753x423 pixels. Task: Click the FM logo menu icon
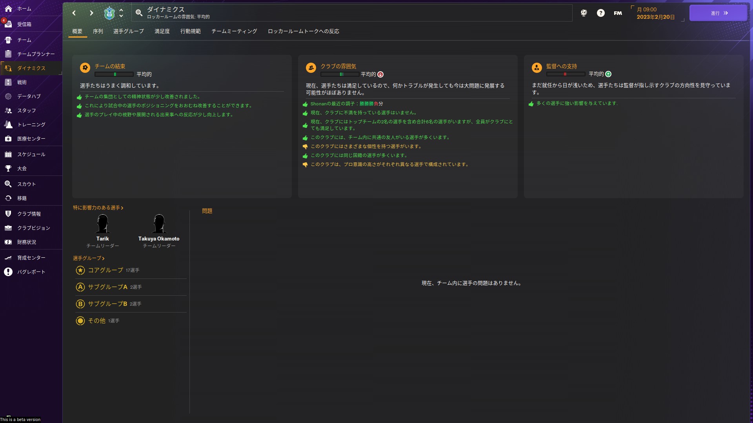618,13
